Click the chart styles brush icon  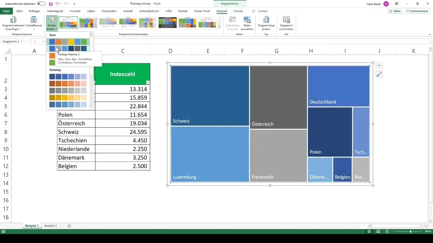click(379, 74)
